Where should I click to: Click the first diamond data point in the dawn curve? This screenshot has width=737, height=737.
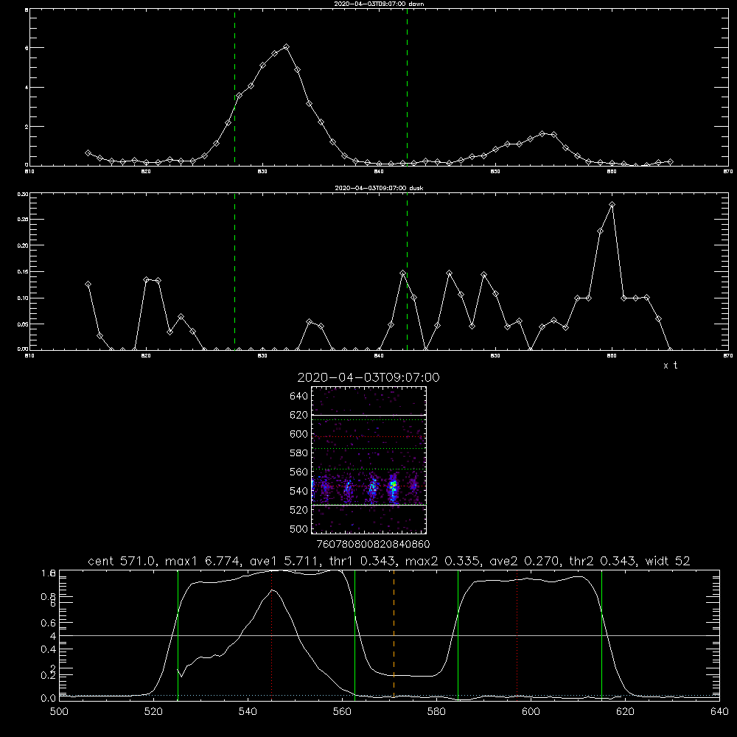tap(88, 153)
